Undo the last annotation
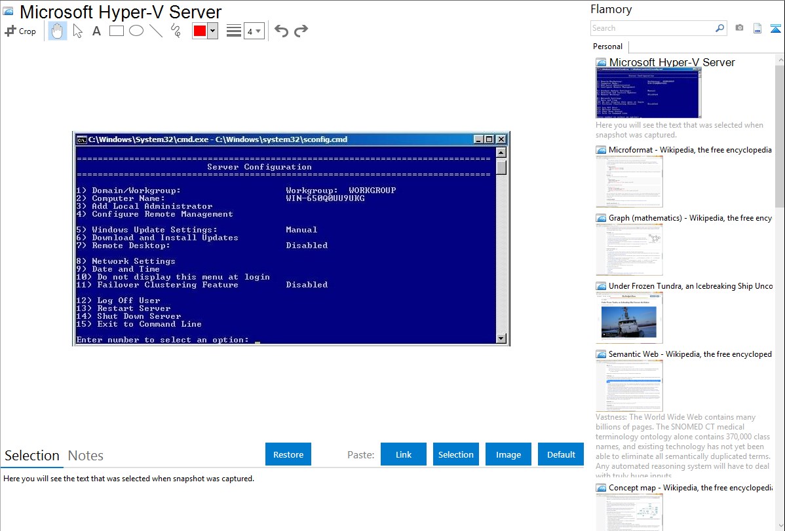The height and width of the screenshot is (531, 785). click(x=281, y=31)
